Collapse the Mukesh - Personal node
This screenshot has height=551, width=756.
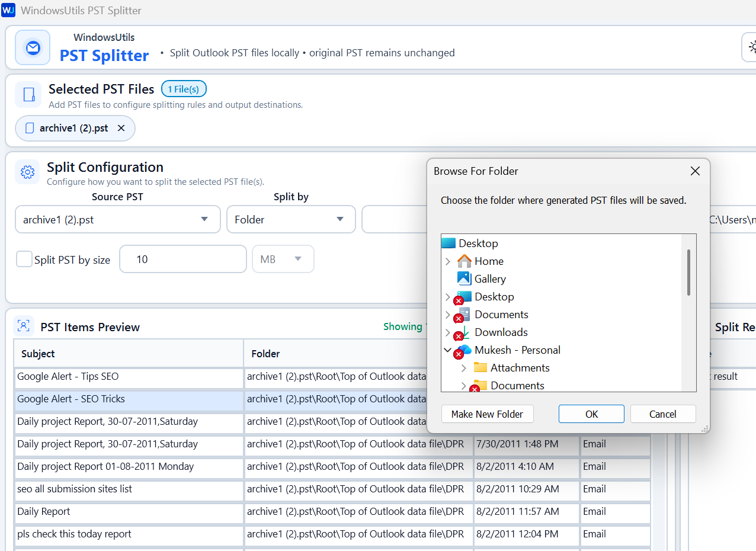(x=448, y=350)
